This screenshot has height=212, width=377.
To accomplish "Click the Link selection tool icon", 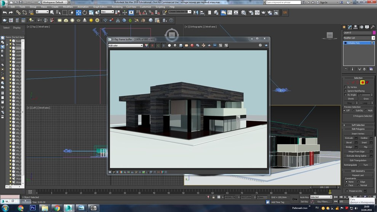I will tap(18, 12).
